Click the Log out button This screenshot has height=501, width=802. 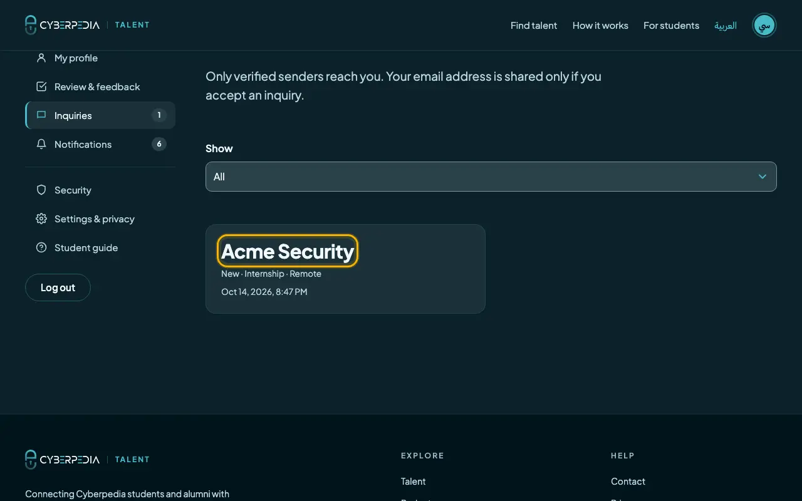pos(58,287)
